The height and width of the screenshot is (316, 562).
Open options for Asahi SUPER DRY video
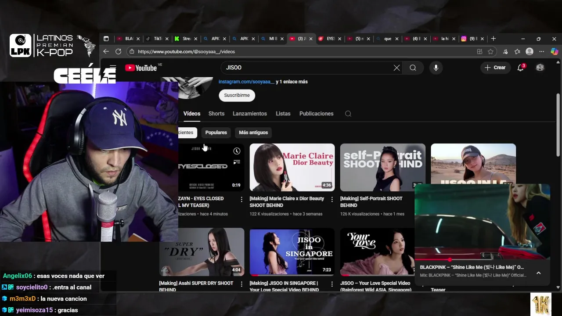click(x=241, y=284)
